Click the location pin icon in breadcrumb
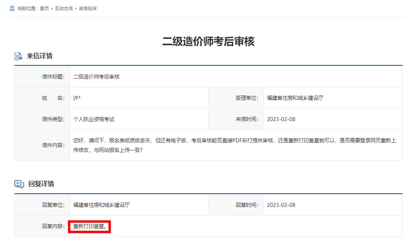The height and width of the screenshot is (247, 407). click(12, 8)
